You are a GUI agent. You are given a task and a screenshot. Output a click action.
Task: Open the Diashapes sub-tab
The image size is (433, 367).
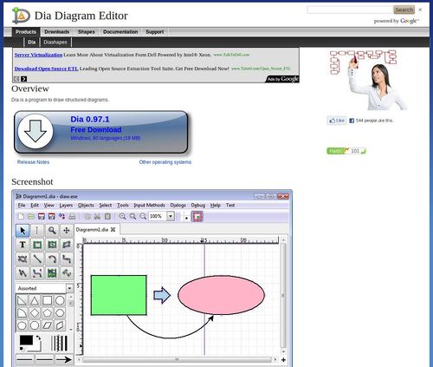click(55, 43)
